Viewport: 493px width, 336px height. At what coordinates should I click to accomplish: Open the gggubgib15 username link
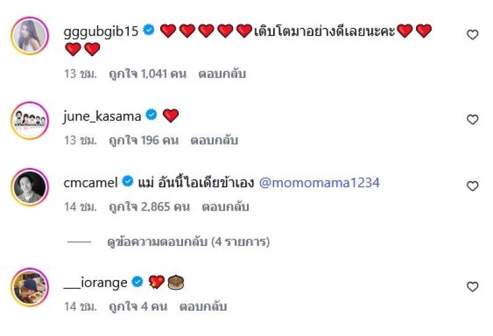101,30
